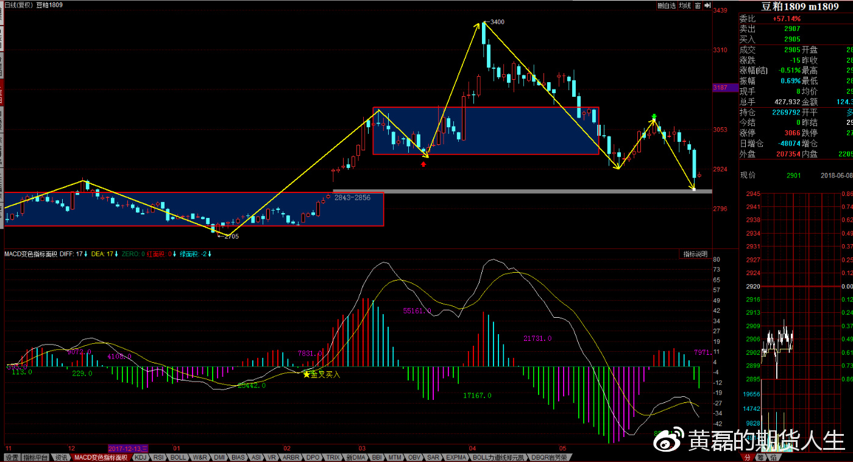This screenshot has width=853, height=462.
Task: Open the 指标说明 indicator description
Action: (x=695, y=254)
